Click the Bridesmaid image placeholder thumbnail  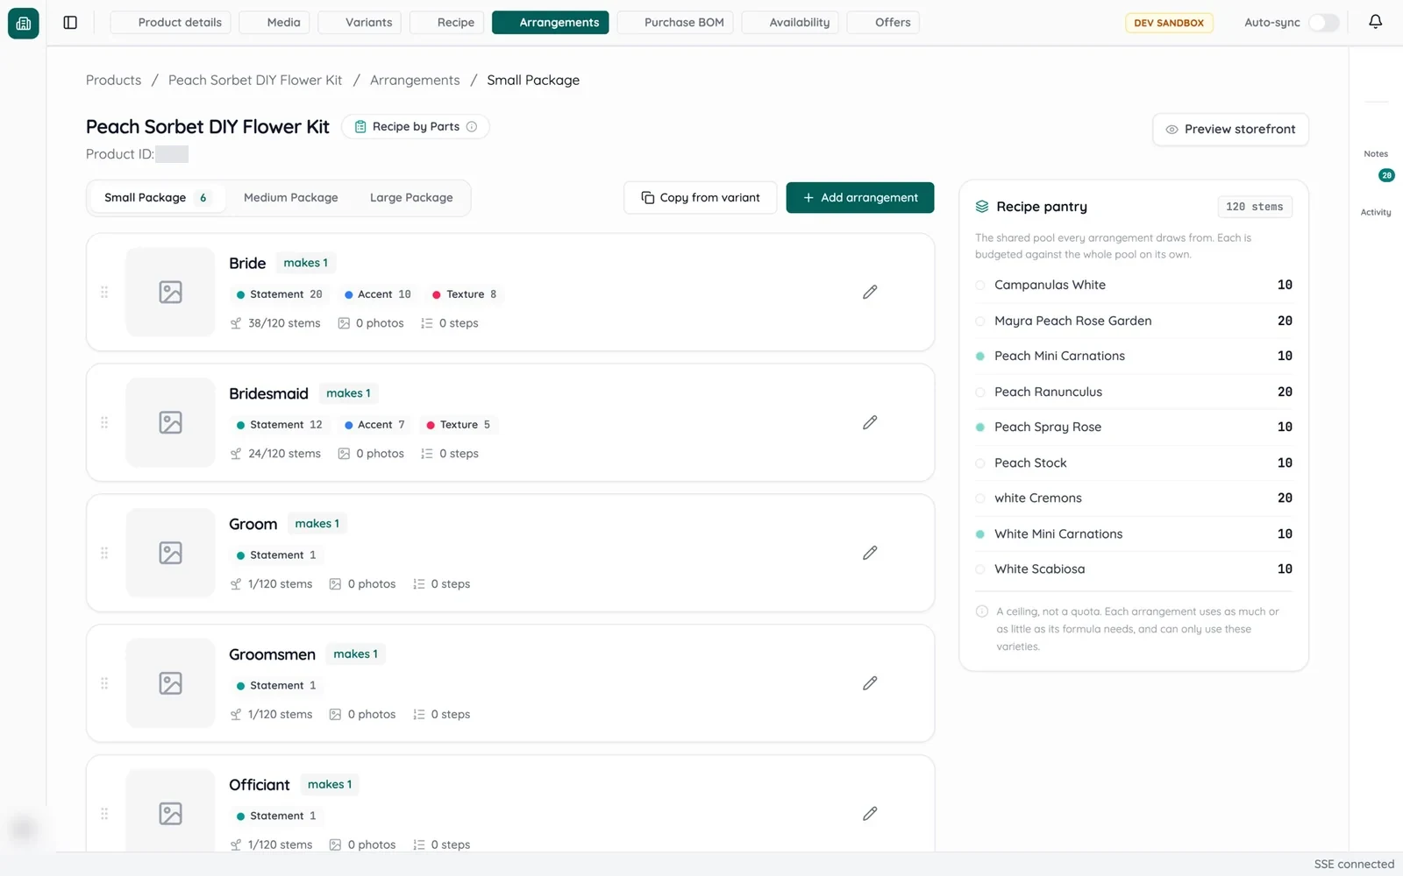[170, 422]
